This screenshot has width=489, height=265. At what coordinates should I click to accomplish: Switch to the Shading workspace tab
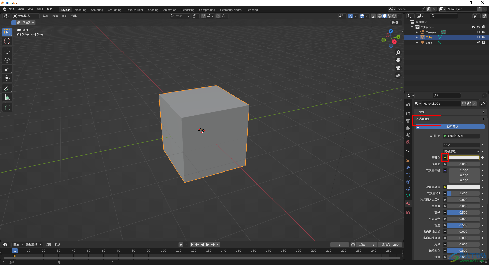[153, 10]
